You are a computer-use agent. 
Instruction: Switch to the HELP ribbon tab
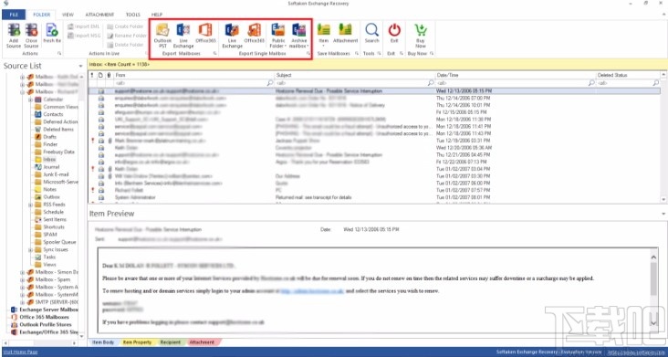[x=157, y=15]
